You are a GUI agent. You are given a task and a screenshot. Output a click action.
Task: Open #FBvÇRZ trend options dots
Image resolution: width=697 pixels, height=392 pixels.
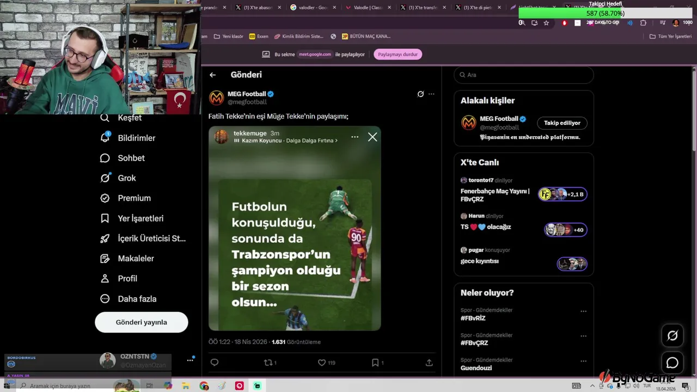pos(583,336)
